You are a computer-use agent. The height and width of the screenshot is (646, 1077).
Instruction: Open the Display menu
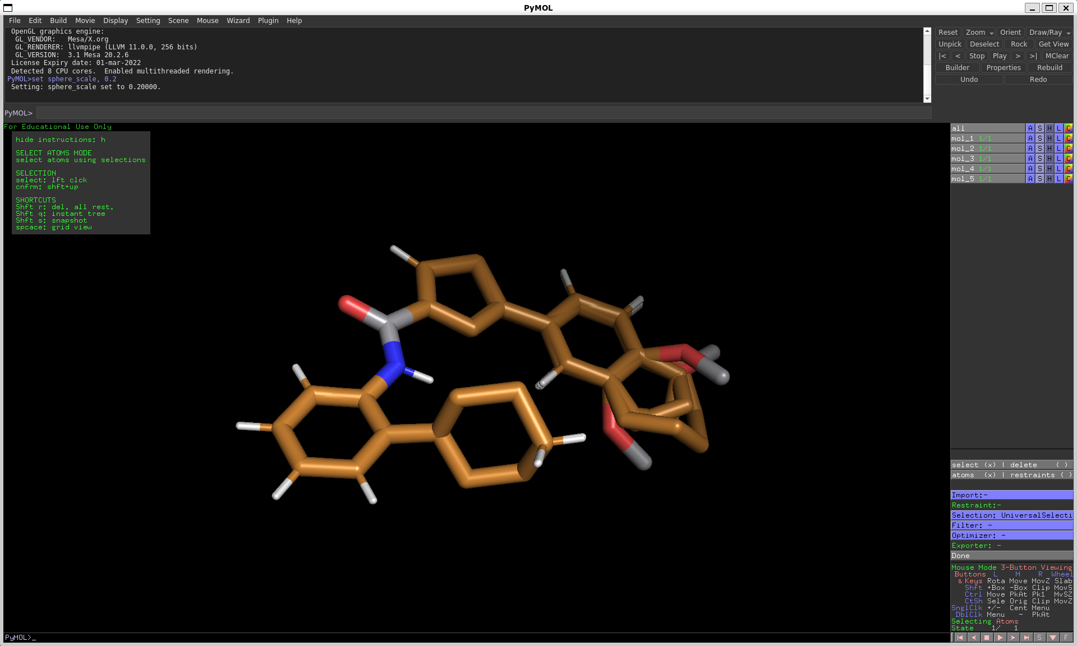[116, 21]
